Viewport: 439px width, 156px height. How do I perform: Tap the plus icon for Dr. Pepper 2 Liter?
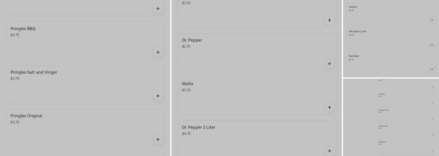(329, 151)
